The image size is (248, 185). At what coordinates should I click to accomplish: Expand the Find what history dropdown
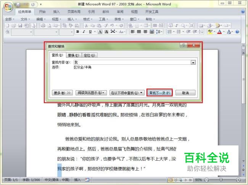[x=193, y=62]
